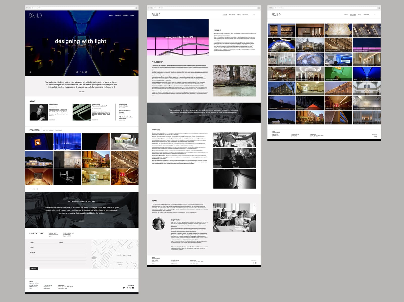The height and width of the screenshot is (302, 404).
Task: Click Birgit Walter's round portrait on the About page
Action: [x=159, y=224]
